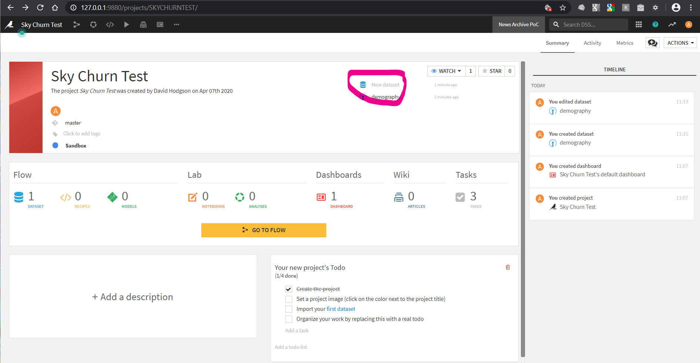Check 'Import your first dataset' todo item
700x363 pixels.
[289, 309]
